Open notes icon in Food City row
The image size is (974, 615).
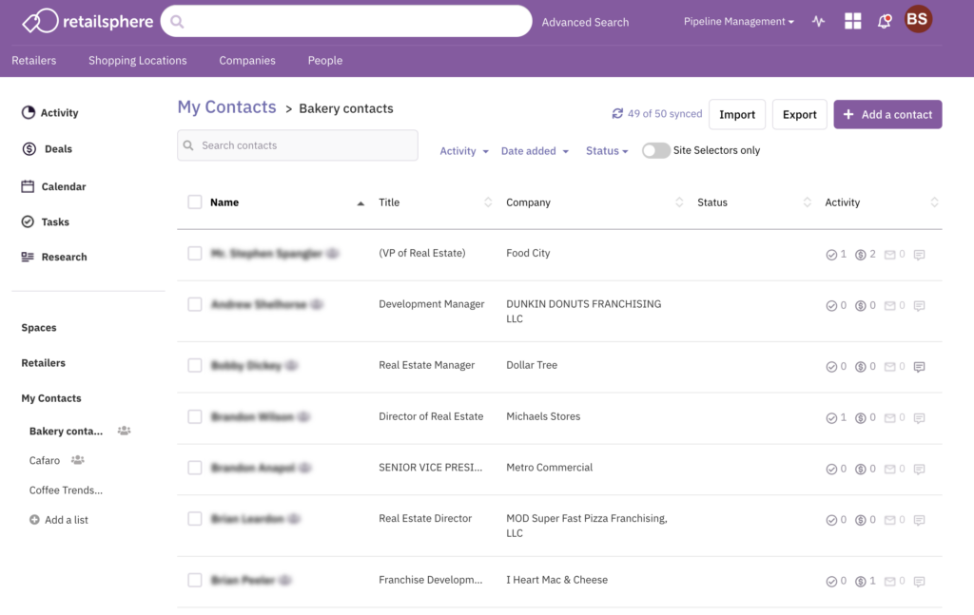tap(920, 255)
